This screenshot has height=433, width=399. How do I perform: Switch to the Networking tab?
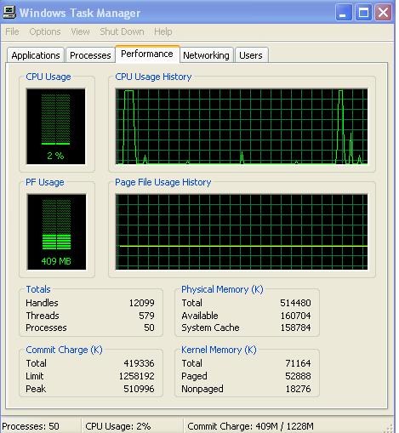(206, 55)
